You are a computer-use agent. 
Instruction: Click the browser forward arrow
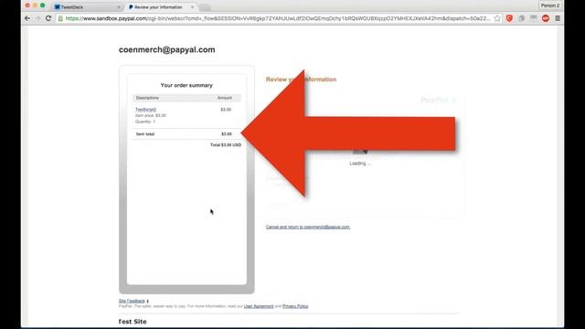click(37, 18)
